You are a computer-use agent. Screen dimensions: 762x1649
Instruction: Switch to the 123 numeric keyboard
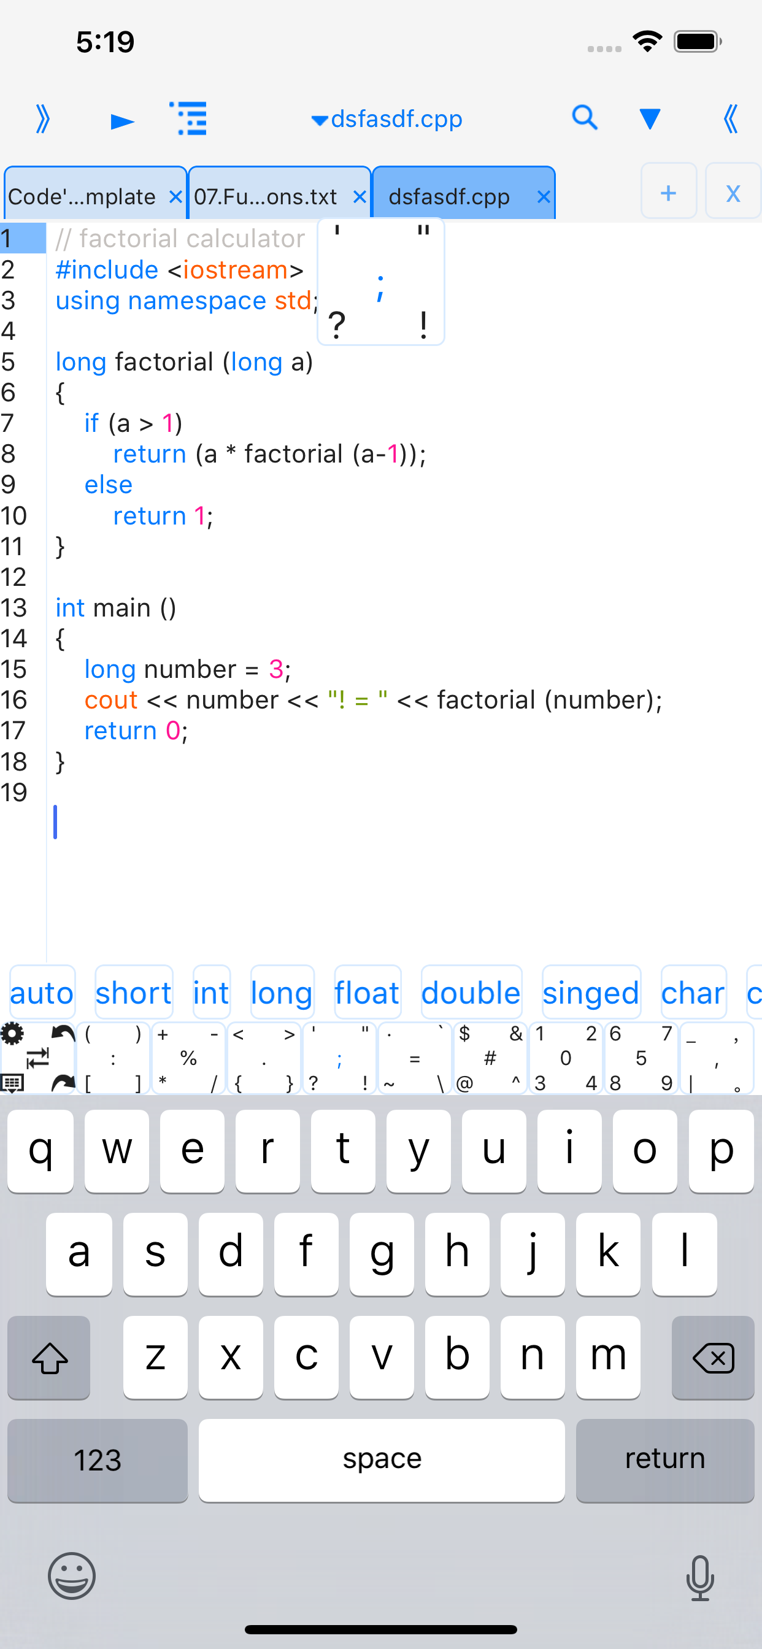[x=98, y=1460]
